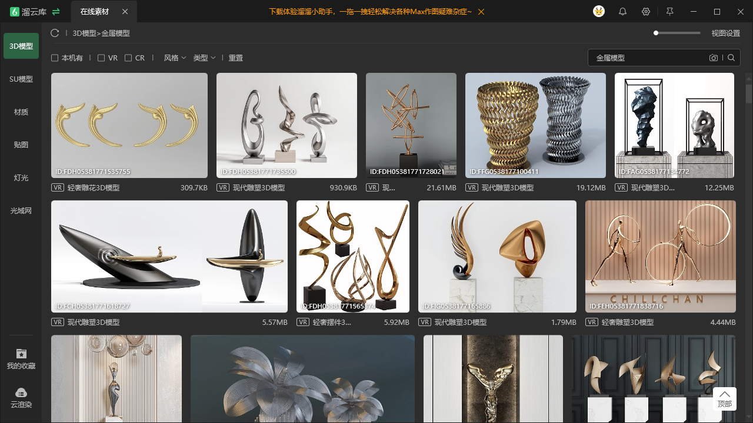The width and height of the screenshot is (753, 423).
Task: Open the black boat sculpture thumbnail
Action: 169,256
